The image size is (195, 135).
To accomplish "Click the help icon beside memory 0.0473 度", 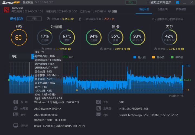I will [x=183, y=49].
